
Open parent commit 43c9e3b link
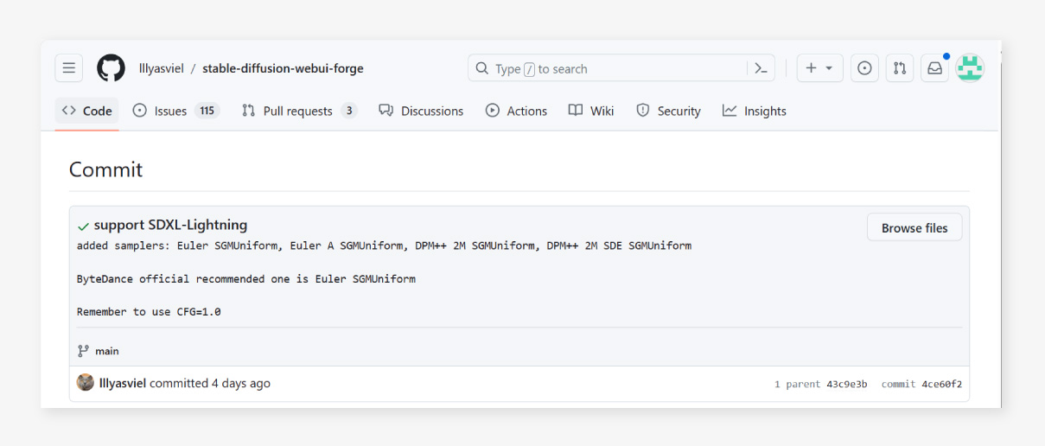pyautogui.click(x=846, y=384)
